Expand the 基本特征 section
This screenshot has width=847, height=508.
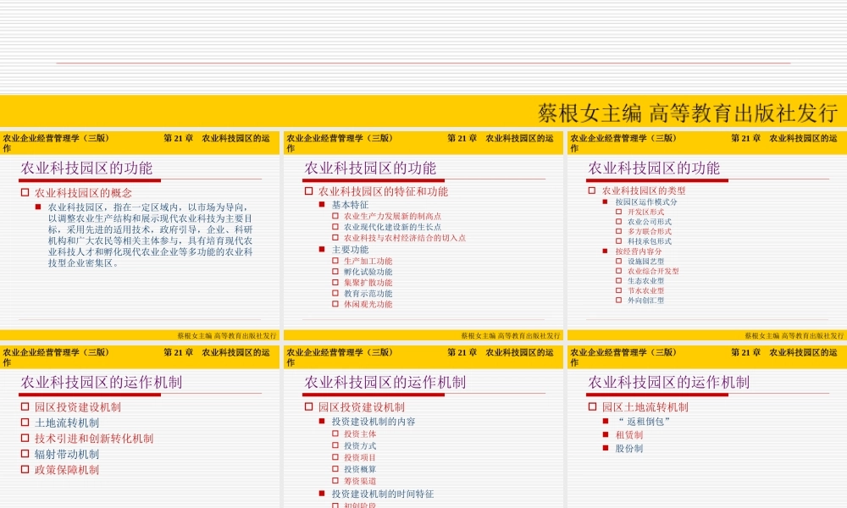click(323, 202)
